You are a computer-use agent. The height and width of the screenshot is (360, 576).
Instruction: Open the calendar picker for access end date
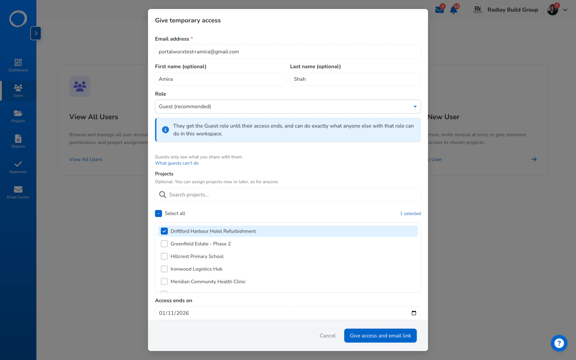(414, 313)
